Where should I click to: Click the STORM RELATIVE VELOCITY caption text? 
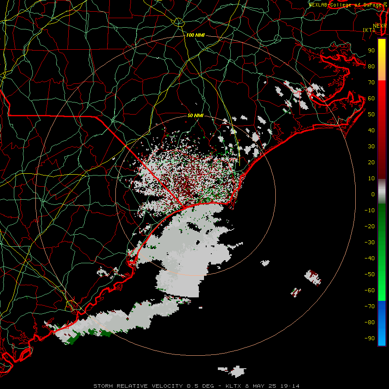(138, 386)
